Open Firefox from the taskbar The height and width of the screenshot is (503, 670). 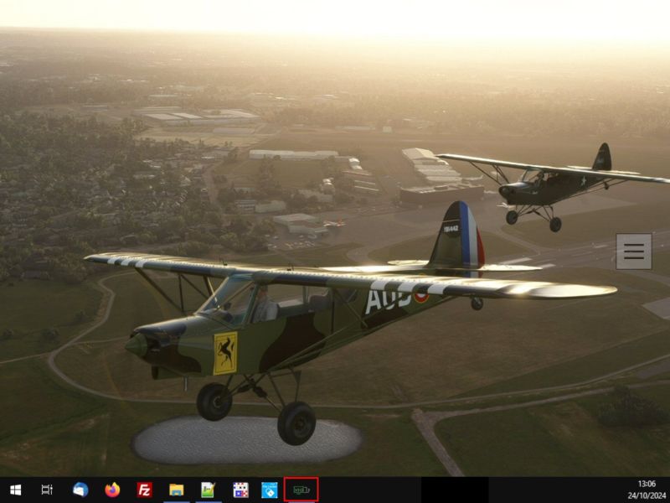click(112, 490)
